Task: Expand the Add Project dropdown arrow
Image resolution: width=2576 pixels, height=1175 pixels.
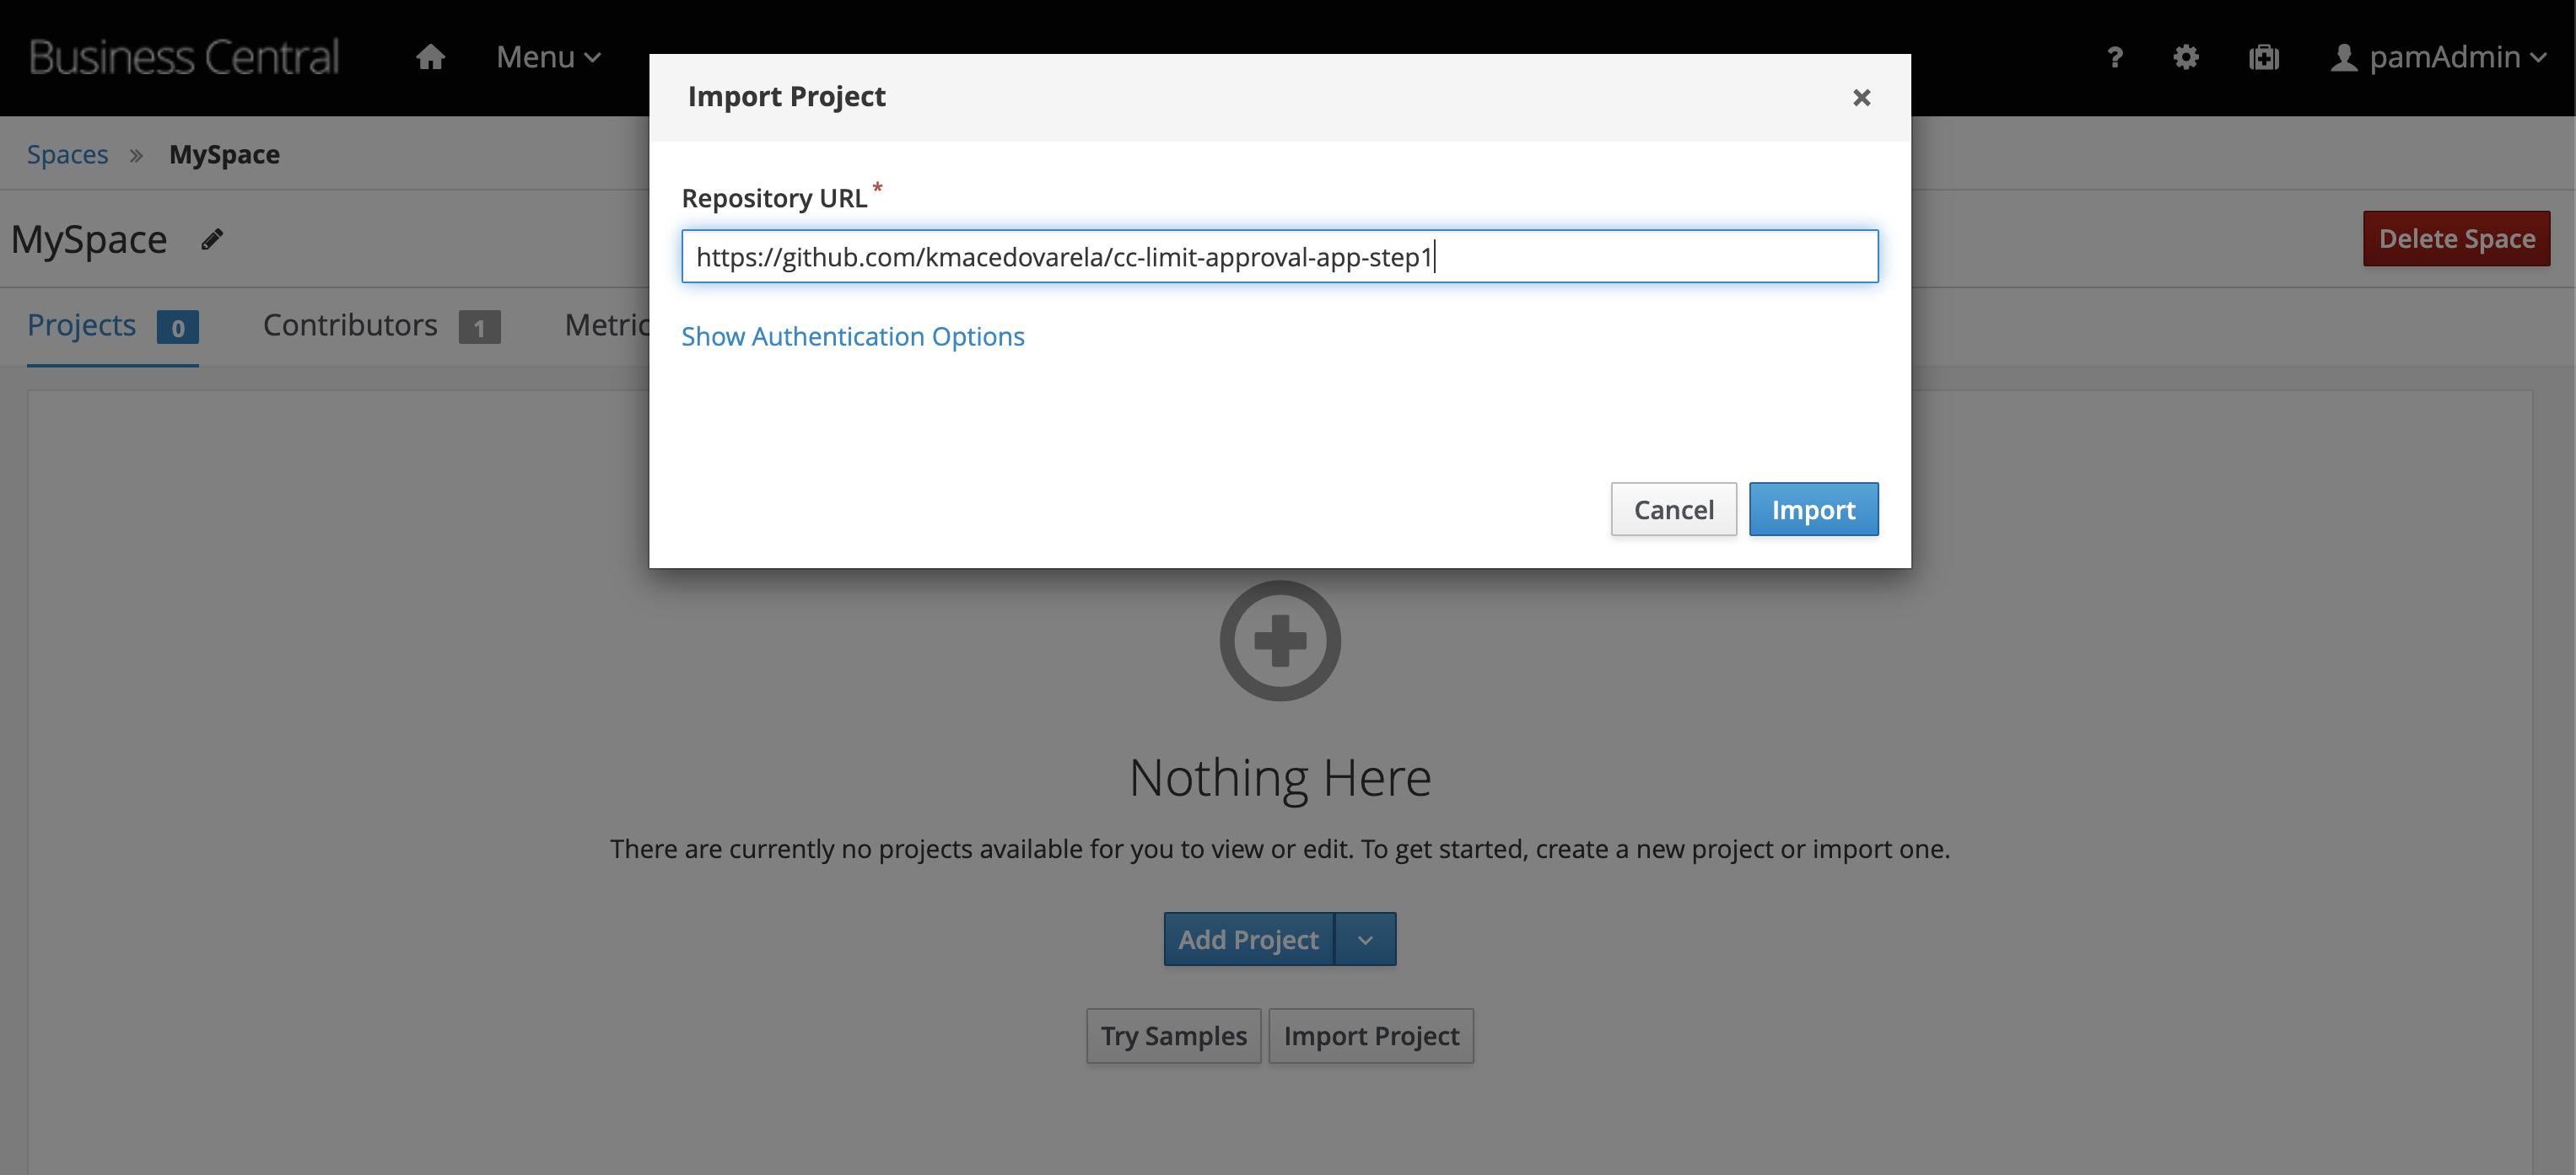Action: [1365, 939]
